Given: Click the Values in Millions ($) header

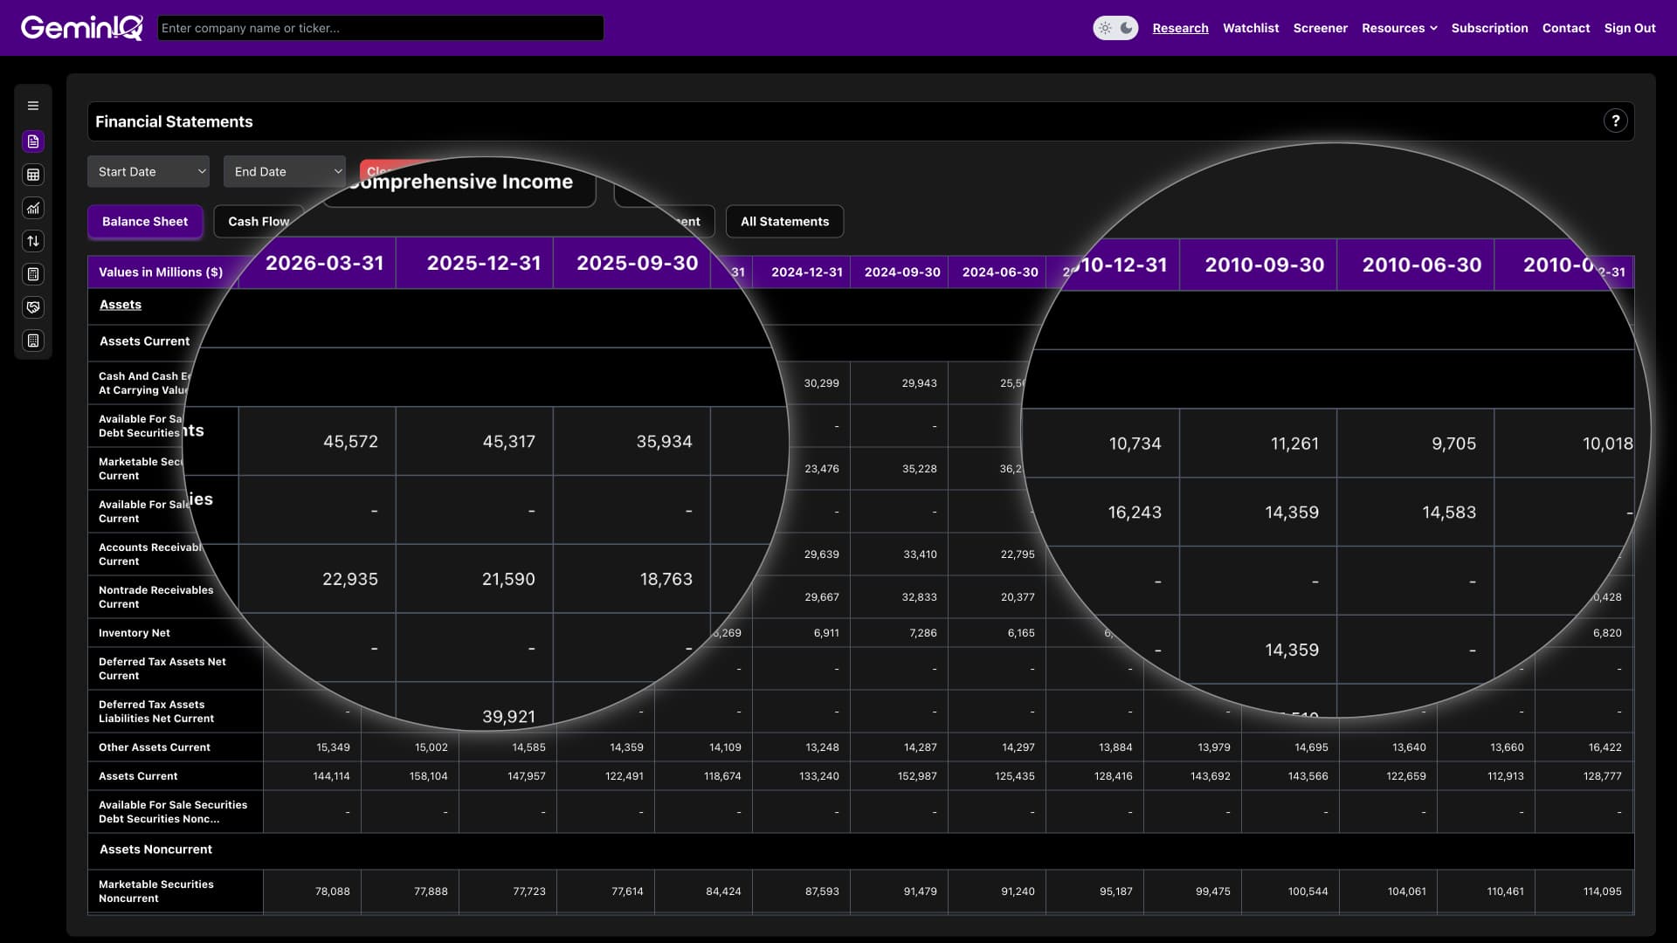Looking at the screenshot, I should click(x=161, y=272).
